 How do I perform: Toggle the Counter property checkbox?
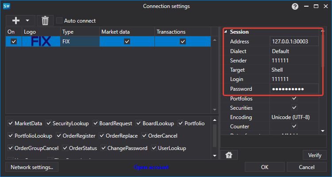click(x=294, y=126)
